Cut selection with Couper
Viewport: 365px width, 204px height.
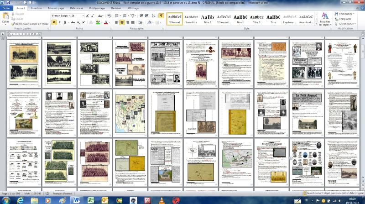[x=18, y=14]
